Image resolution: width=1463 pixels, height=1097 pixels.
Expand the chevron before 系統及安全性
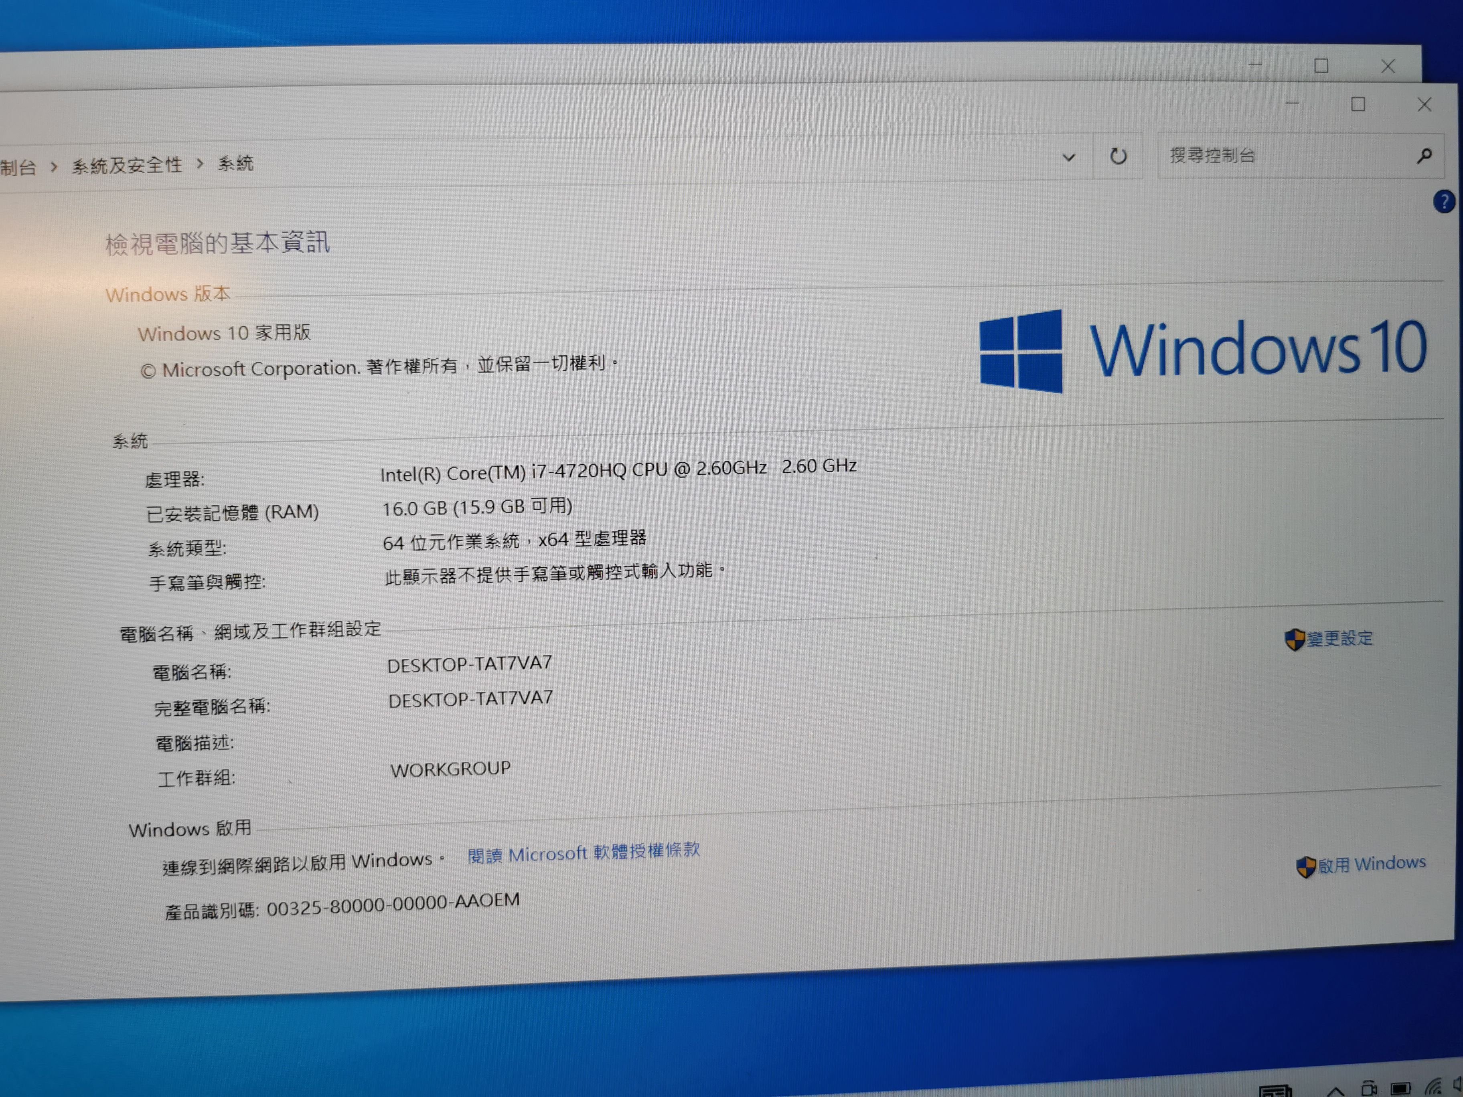tap(54, 167)
